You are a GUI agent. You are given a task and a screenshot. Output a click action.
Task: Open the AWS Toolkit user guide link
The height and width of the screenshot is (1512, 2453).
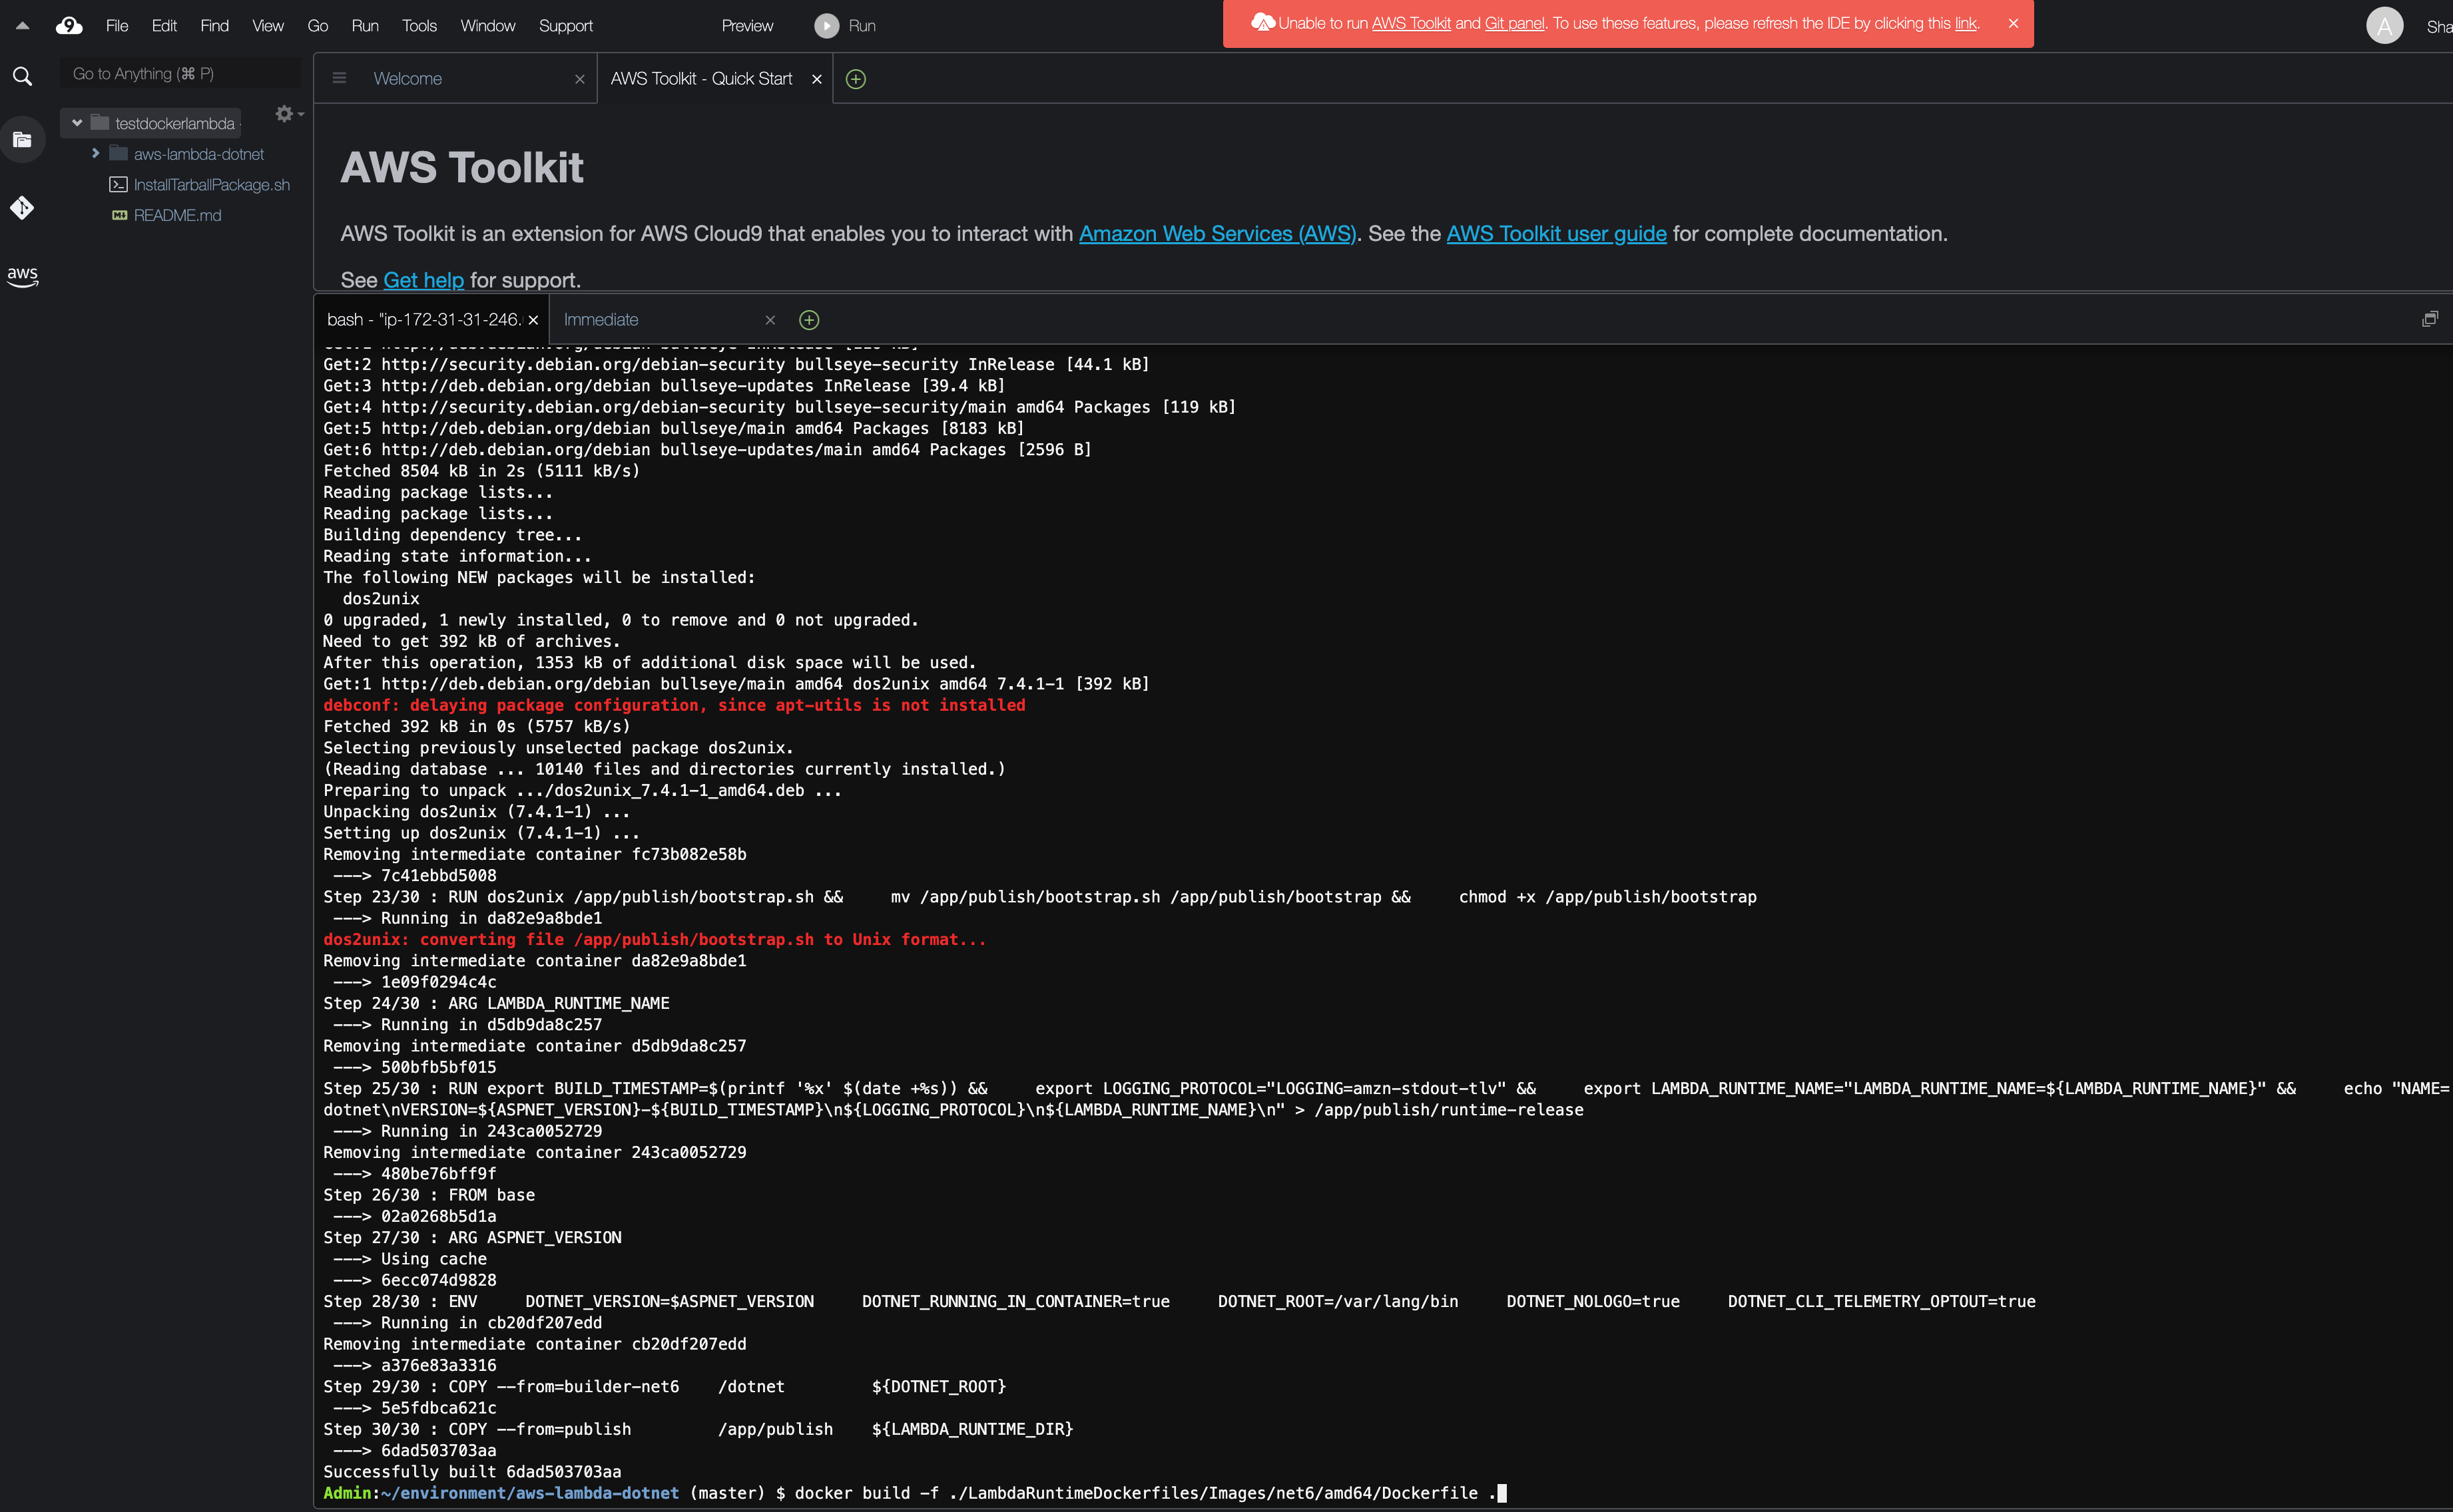tap(1555, 234)
